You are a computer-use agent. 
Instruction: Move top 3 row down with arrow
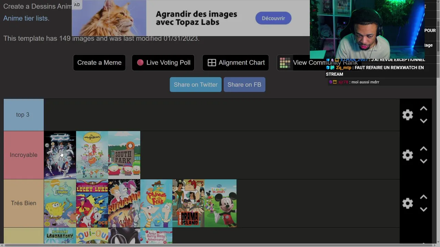click(423, 121)
